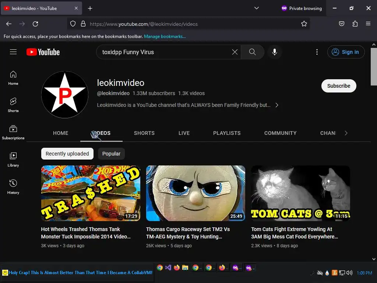
Task: Start voice search with the microphone icon
Action: [275, 52]
